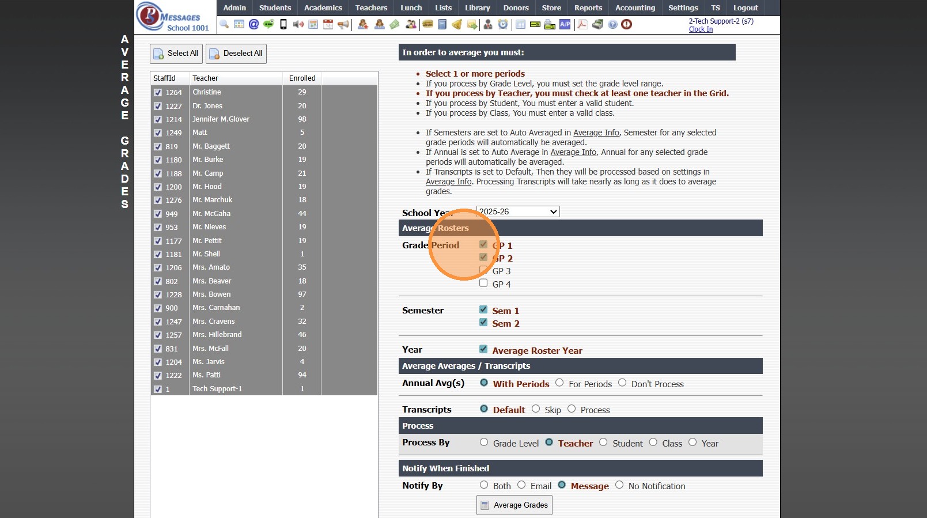Set Process By to Student
This screenshot has height=518, width=927.
tap(603, 442)
